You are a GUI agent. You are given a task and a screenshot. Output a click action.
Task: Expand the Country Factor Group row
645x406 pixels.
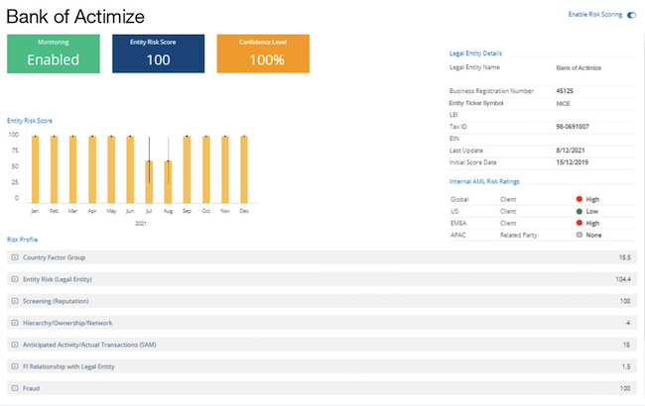tap(15, 256)
